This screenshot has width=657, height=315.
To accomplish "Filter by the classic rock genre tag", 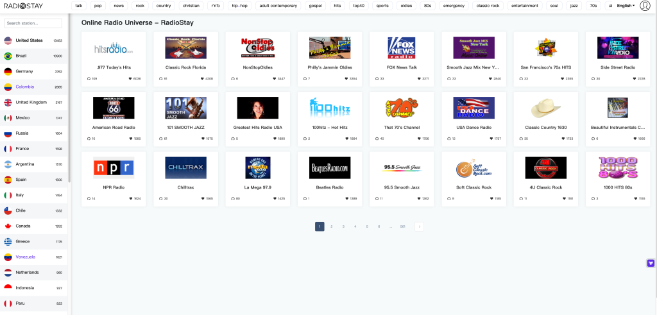I will (488, 6).
